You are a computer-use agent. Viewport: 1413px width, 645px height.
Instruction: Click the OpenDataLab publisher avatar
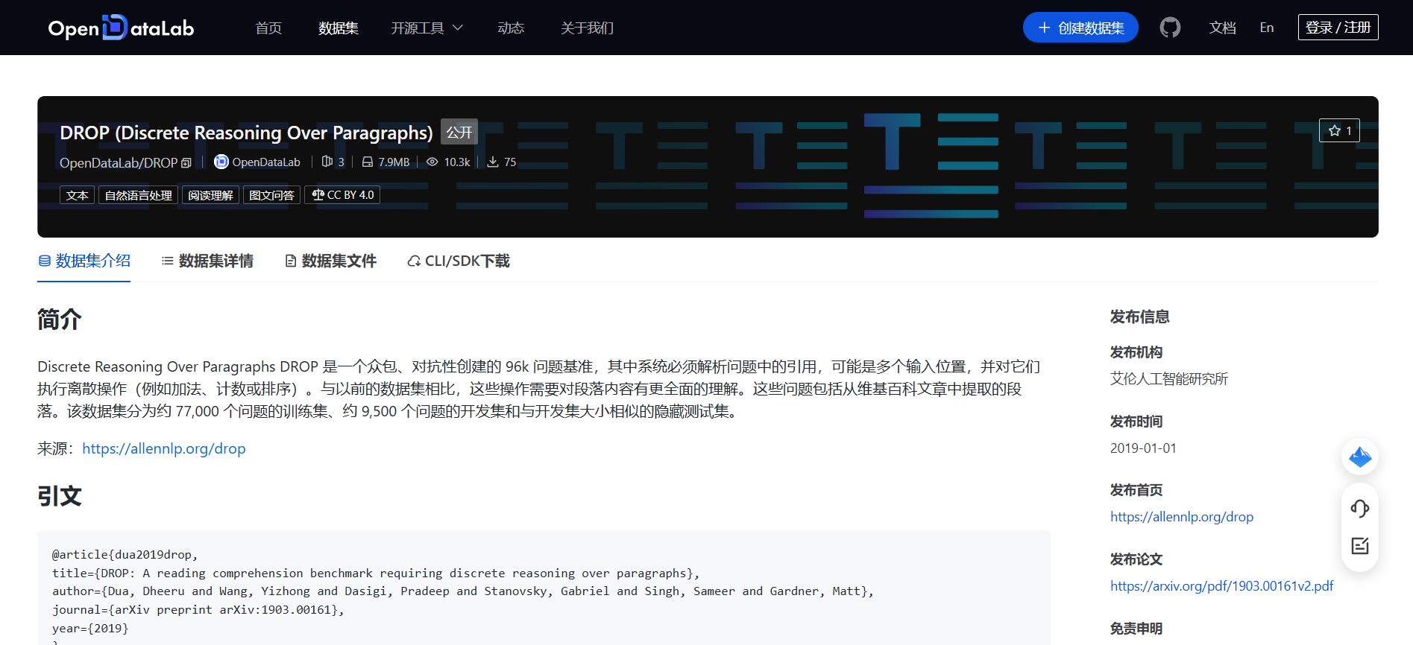point(221,162)
